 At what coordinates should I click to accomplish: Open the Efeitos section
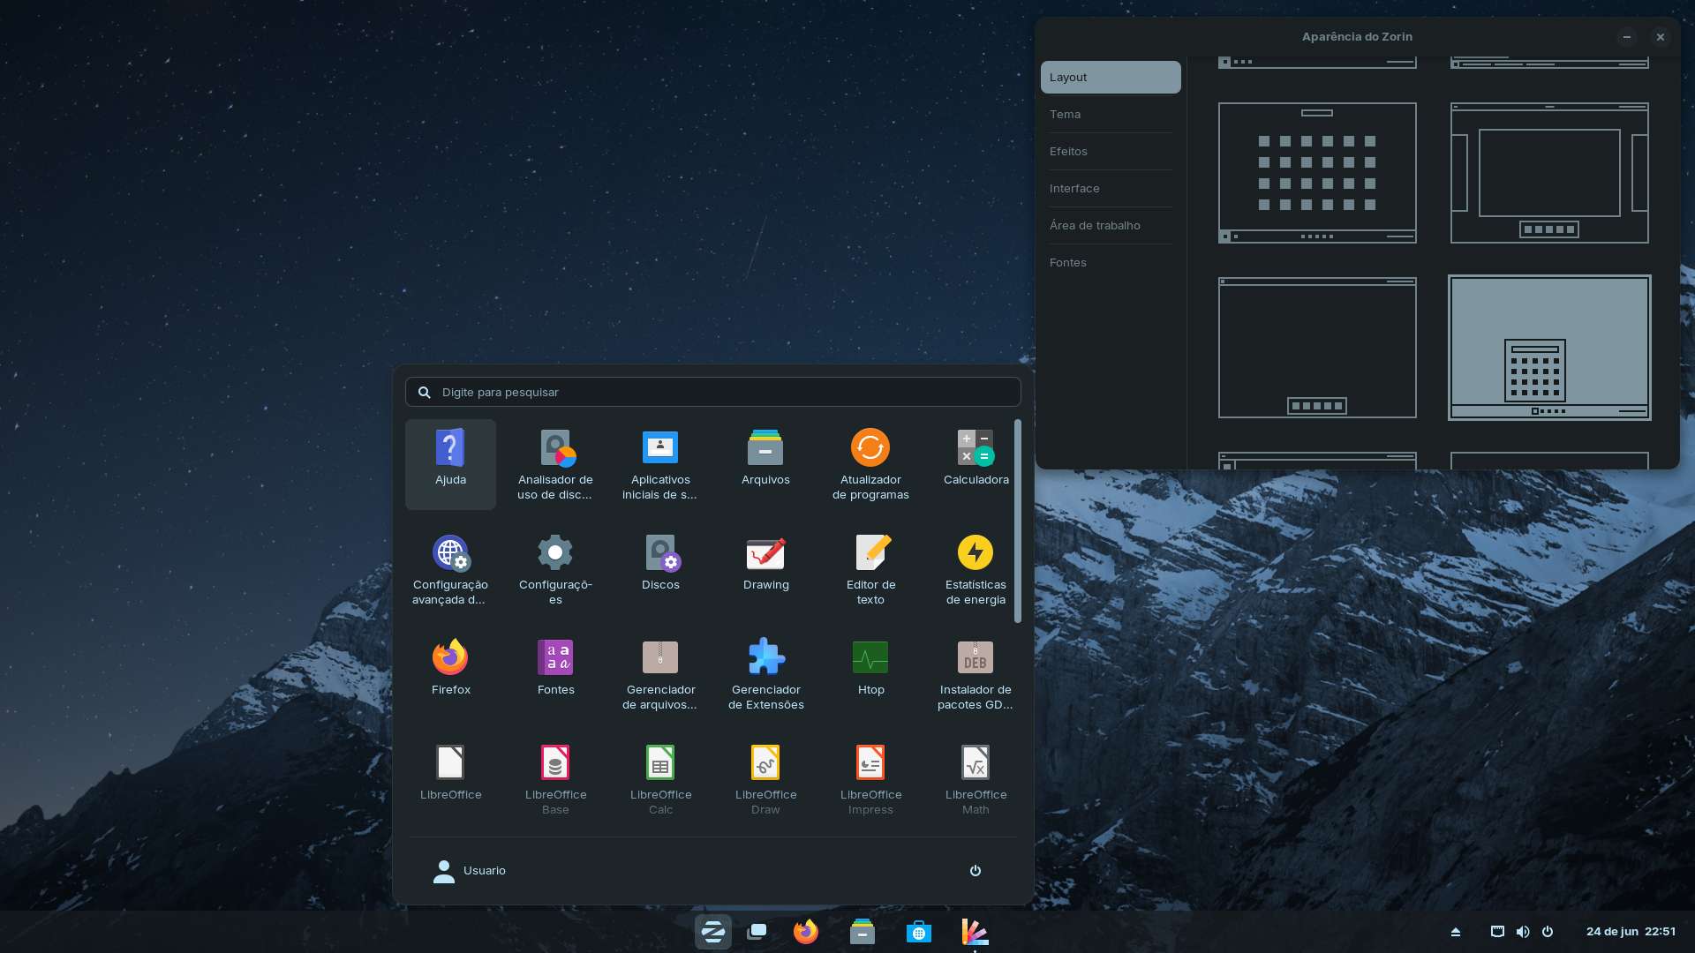[x=1111, y=151]
